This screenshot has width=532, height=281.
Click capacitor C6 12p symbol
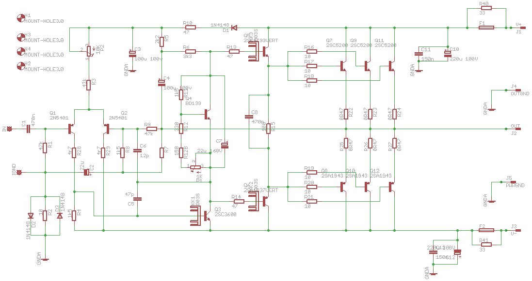[x=137, y=150]
